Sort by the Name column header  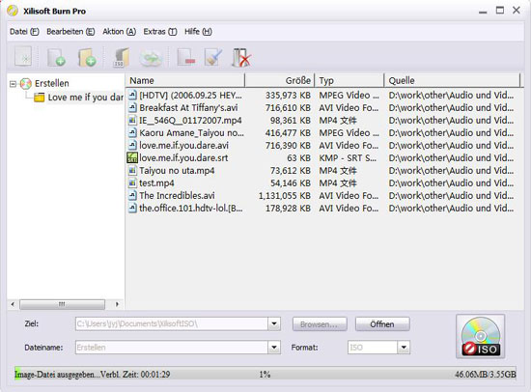tap(185, 80)
